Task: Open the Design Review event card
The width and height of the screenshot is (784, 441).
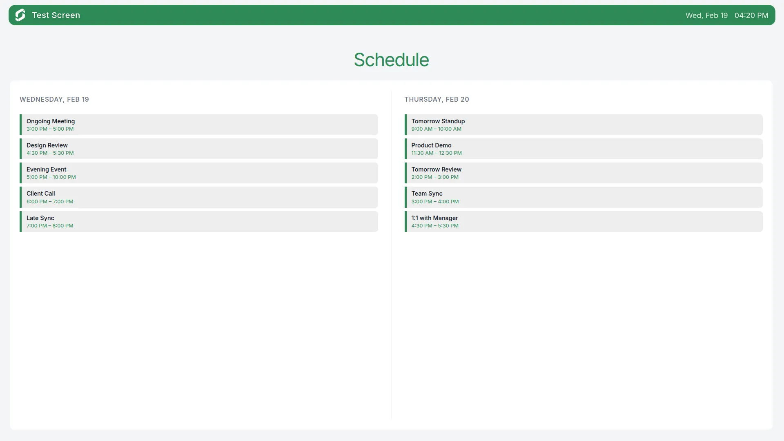Action: pyautogui.click(x=199, y=149)
